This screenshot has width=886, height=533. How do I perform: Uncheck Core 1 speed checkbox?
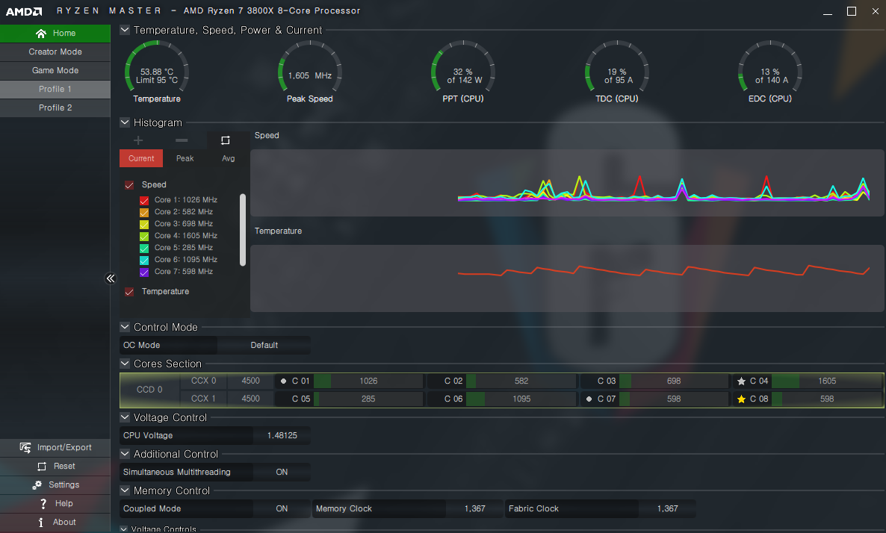[x=144, y=201]
